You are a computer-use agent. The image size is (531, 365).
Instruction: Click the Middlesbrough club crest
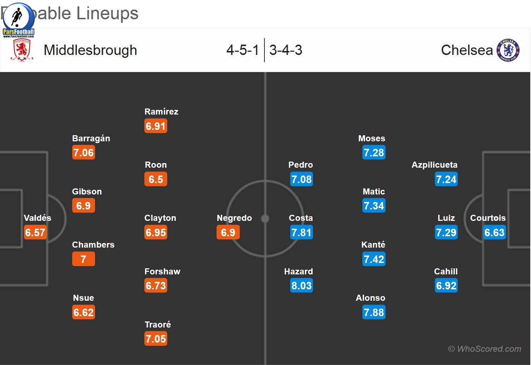coord(22,50)
